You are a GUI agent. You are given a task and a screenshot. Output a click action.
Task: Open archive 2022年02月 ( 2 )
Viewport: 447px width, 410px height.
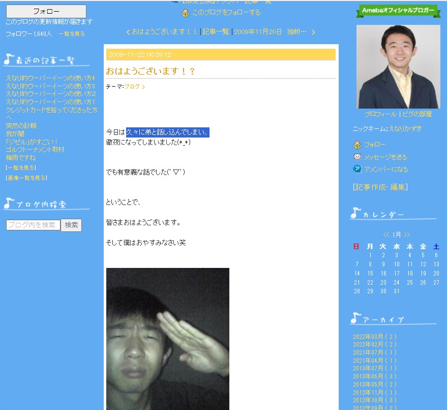(x=375, y=345)
